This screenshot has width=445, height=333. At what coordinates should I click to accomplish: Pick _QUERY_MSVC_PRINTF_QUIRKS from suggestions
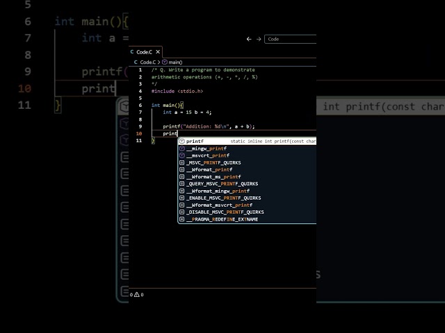[x=247, y=184]
